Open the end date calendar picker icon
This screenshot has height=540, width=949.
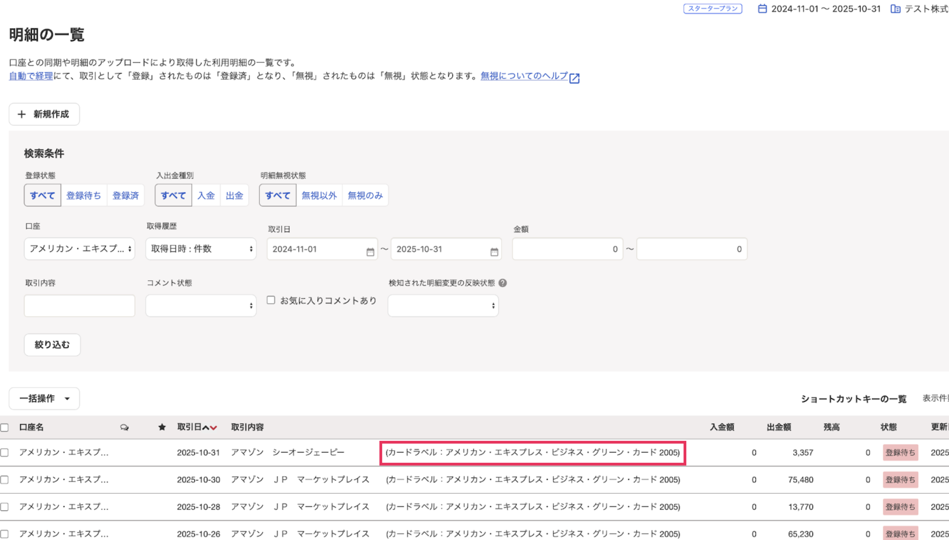point(494,252)
